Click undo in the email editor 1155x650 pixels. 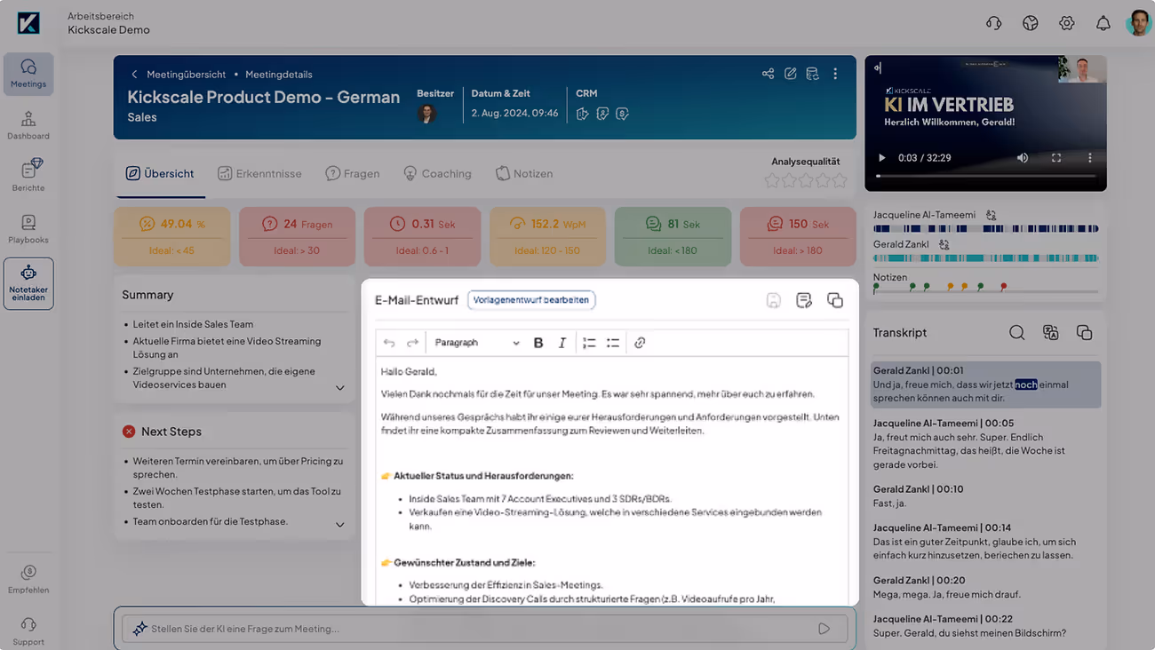click(389, 343)
